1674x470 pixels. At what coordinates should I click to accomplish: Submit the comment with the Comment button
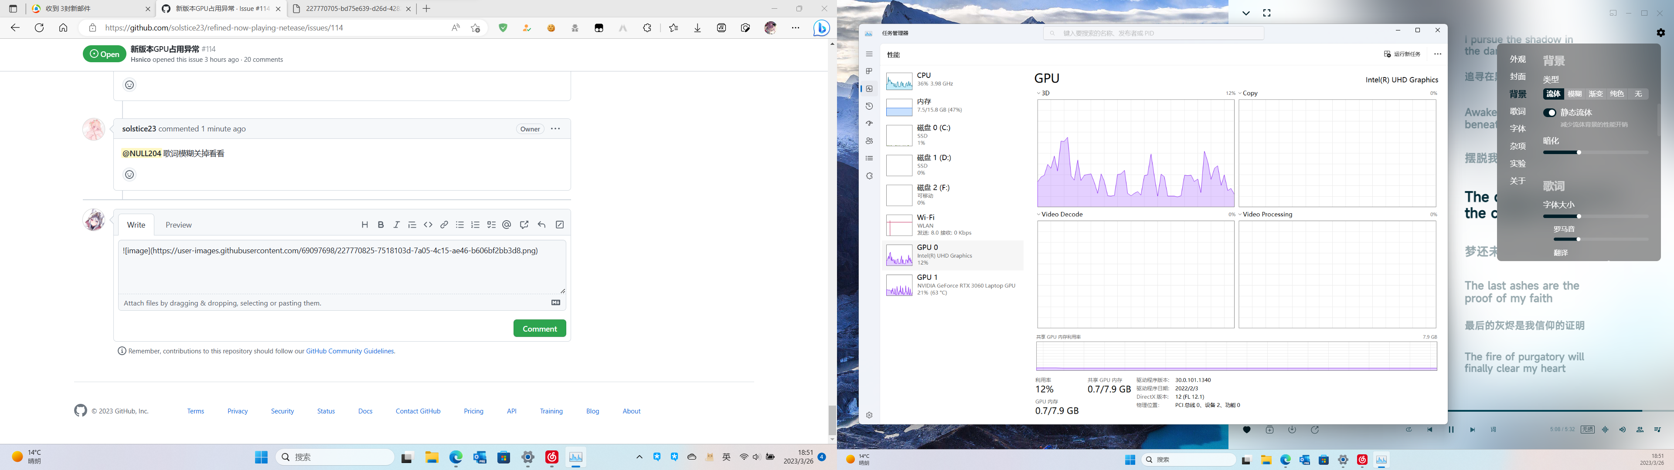(539, 328)
